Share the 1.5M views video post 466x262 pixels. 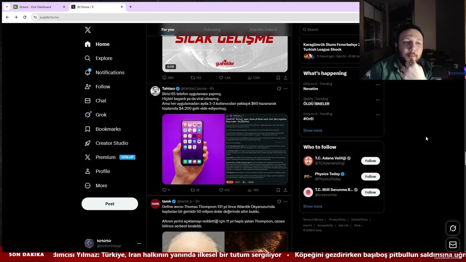coord(285,78)
